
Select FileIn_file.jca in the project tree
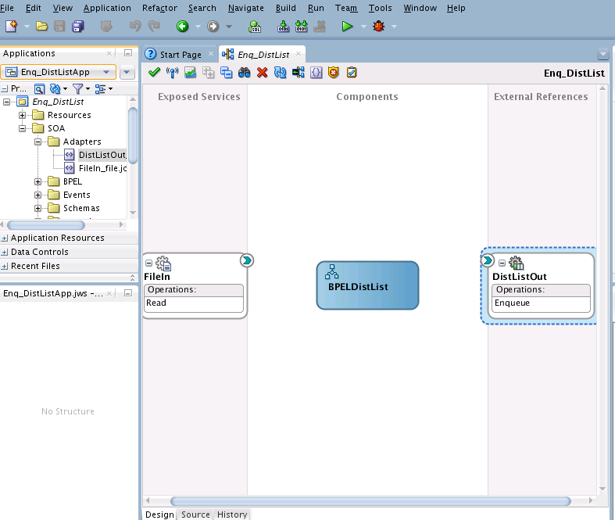(x=102, y=168)
